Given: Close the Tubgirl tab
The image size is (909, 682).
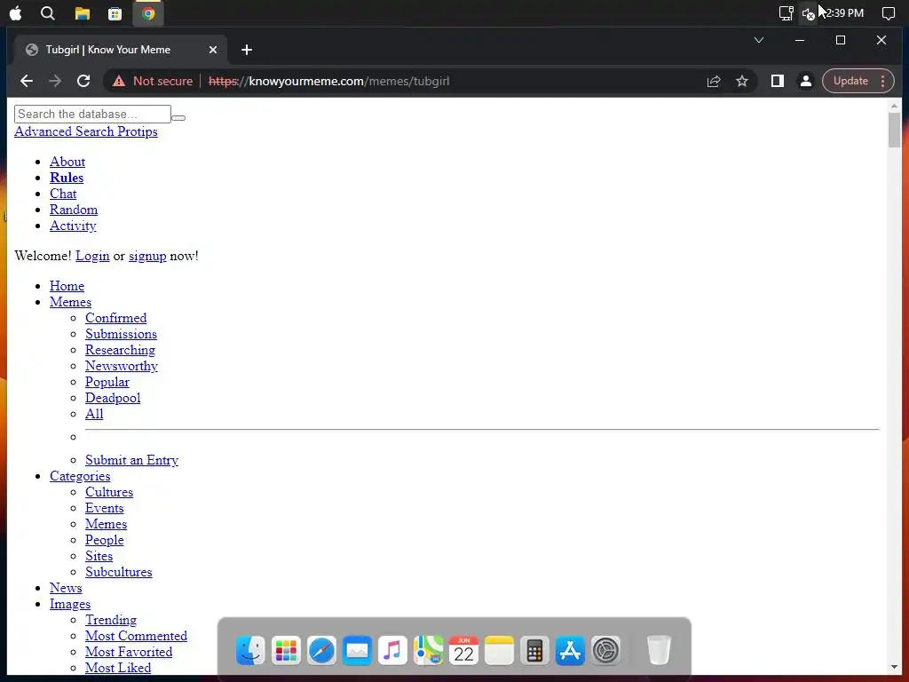Looking at the screenshot, I should [213, 50].
